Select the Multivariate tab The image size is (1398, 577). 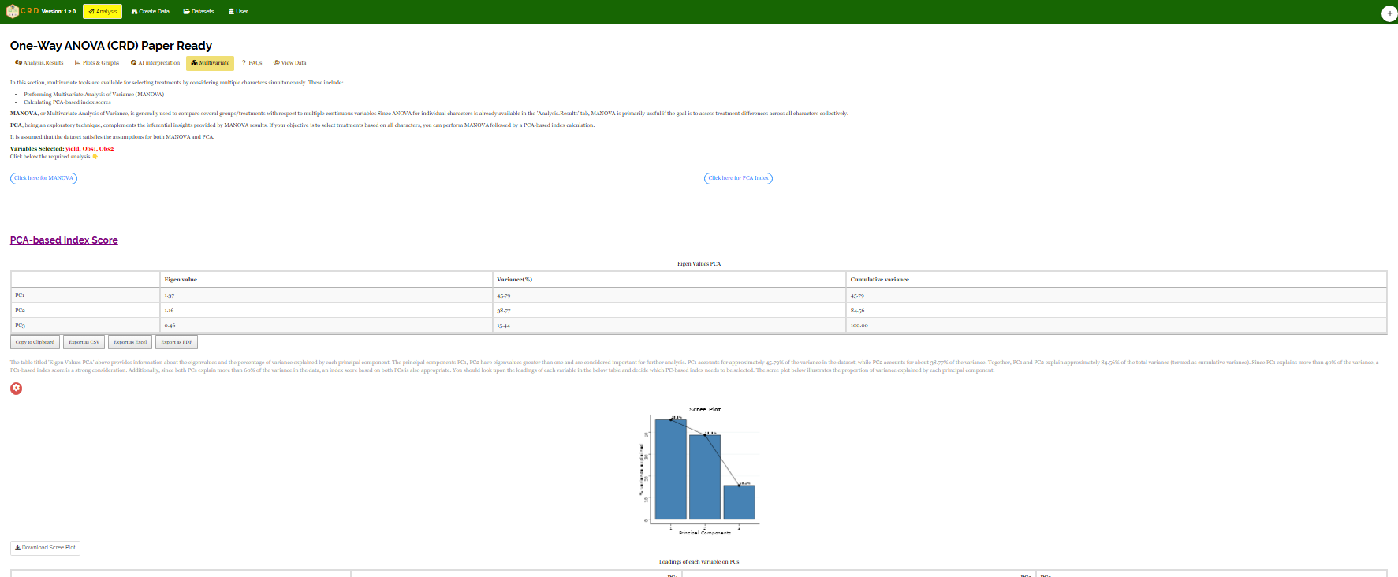[x=210, y=63]
